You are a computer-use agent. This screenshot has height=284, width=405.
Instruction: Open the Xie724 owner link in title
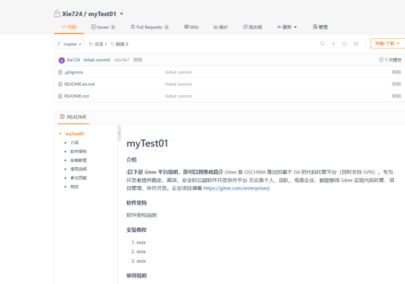click(72, 14)
